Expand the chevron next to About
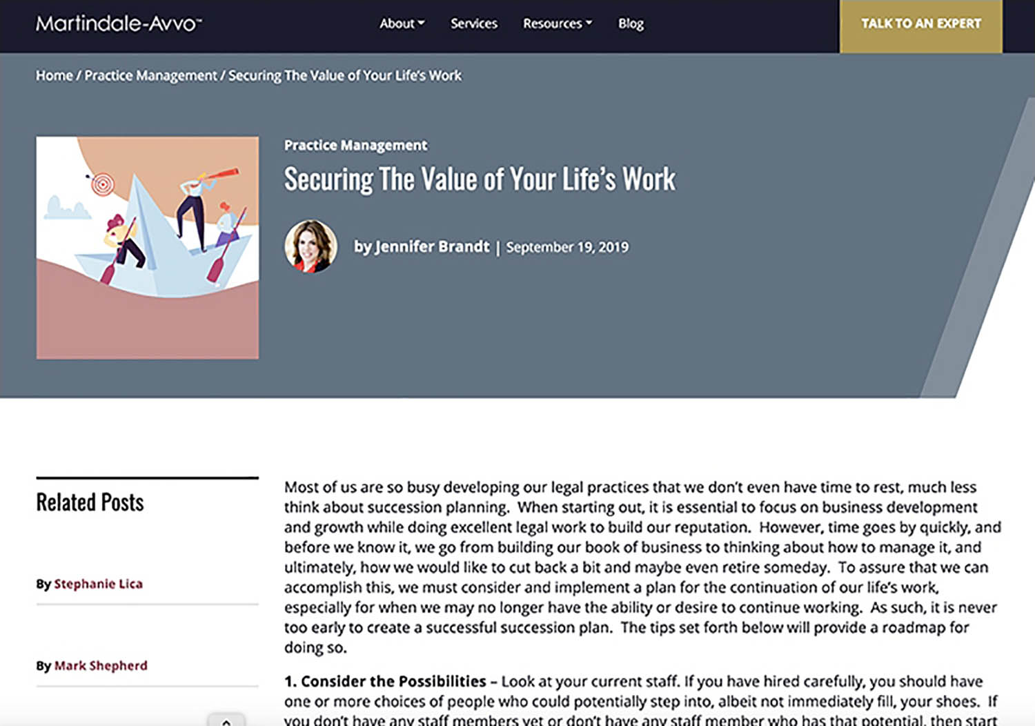 tap(422, 23)
